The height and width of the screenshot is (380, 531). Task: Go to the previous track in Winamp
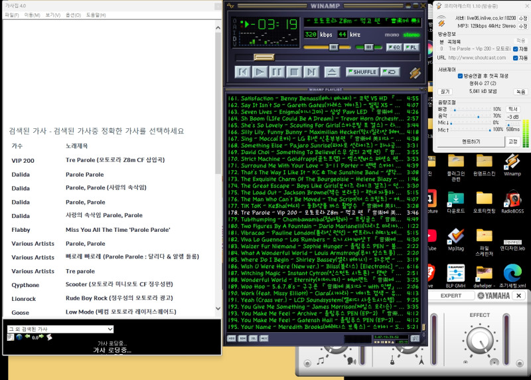pos(243,71)
